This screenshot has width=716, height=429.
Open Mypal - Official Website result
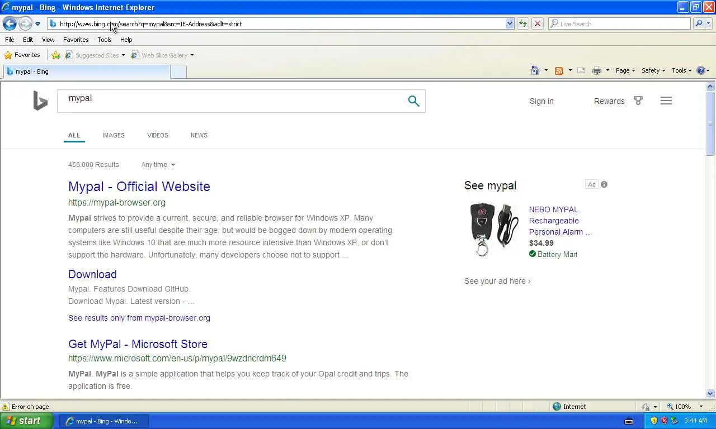point(139,187)
